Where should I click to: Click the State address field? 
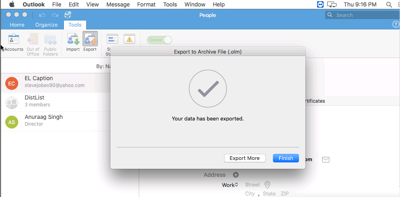(269, 193)
